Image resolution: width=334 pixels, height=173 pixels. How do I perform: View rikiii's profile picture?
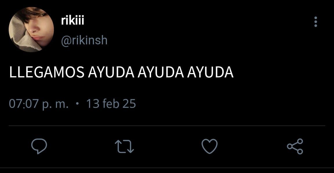[31, 30]
